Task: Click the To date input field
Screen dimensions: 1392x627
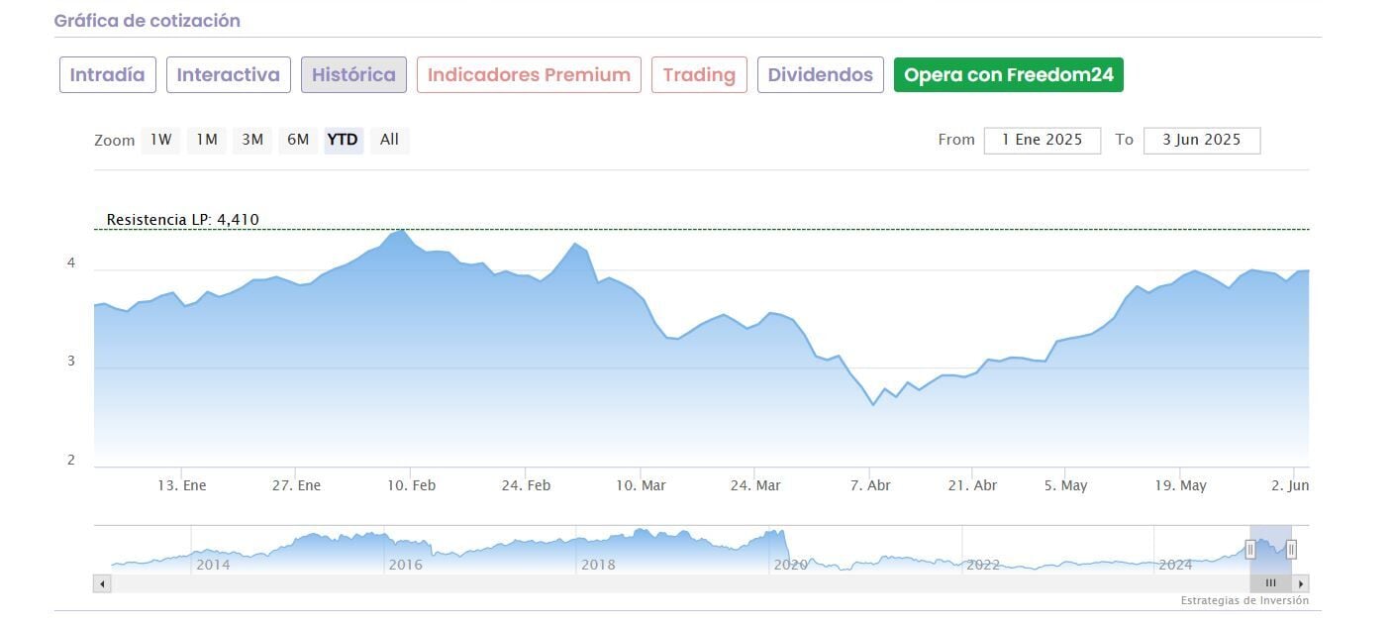Action: coord(1201,140)
